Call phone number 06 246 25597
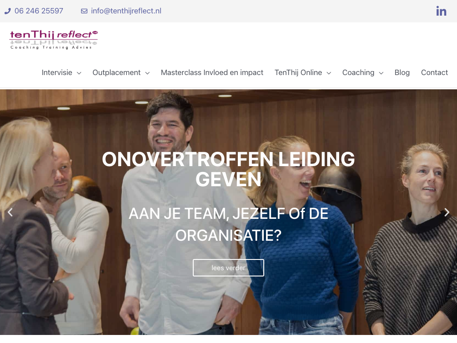 click(39, 11)
